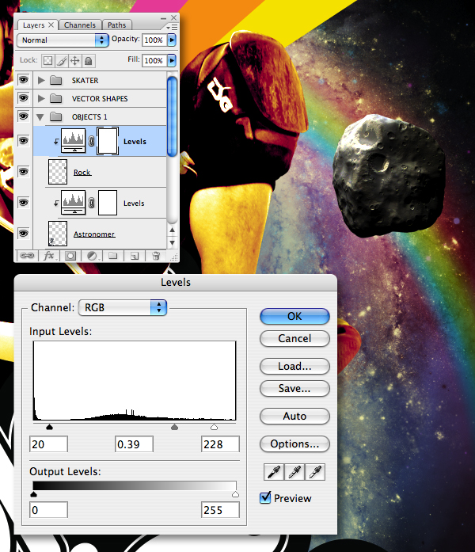475x552 pixels.
Task: Click the Options... button
Action: coord(294,444)
